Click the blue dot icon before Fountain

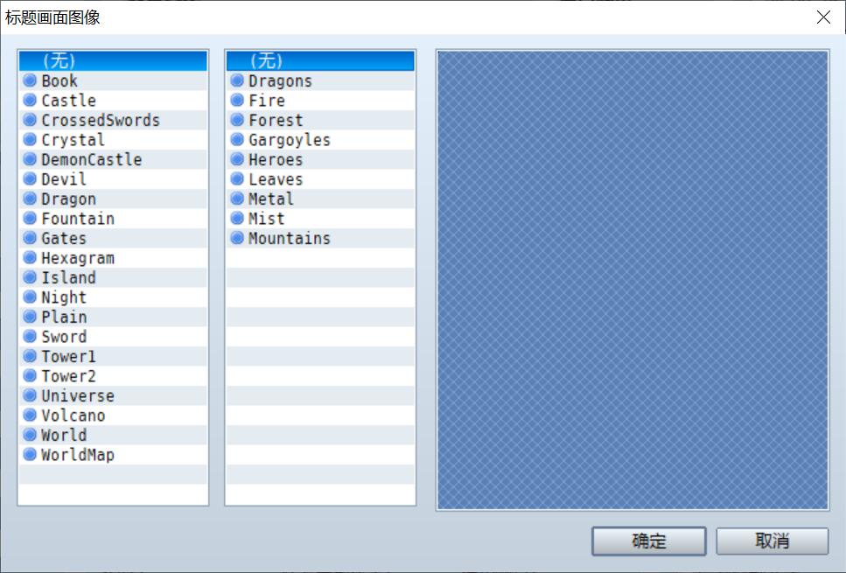pos(31,218)
